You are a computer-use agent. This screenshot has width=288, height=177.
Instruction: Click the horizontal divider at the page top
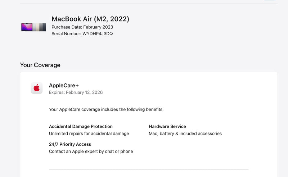pos(144,4)
